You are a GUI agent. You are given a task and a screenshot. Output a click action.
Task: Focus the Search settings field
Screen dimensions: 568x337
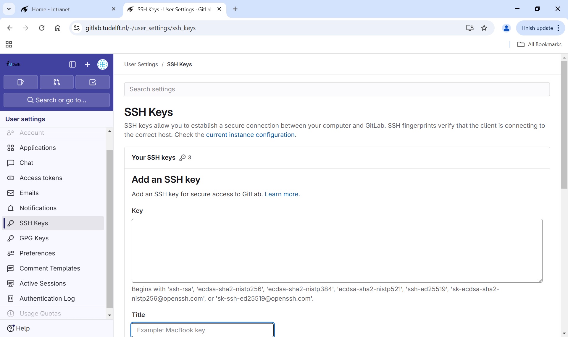(337, 89)
